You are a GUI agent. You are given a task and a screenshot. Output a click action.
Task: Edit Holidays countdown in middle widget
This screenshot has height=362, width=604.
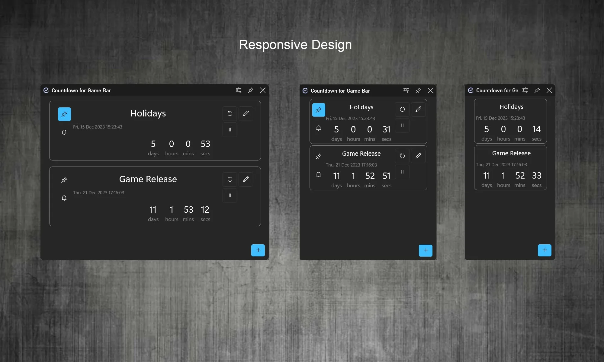pos(418,110)
